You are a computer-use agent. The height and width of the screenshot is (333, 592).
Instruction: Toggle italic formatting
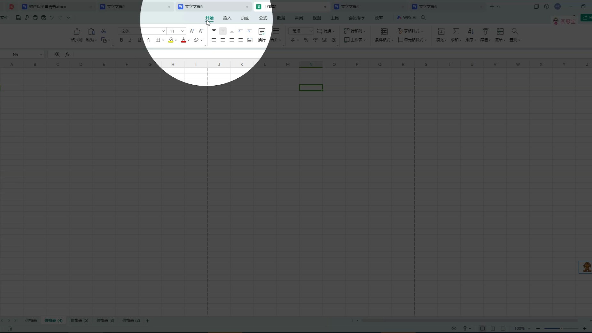(x=130, y=40)
